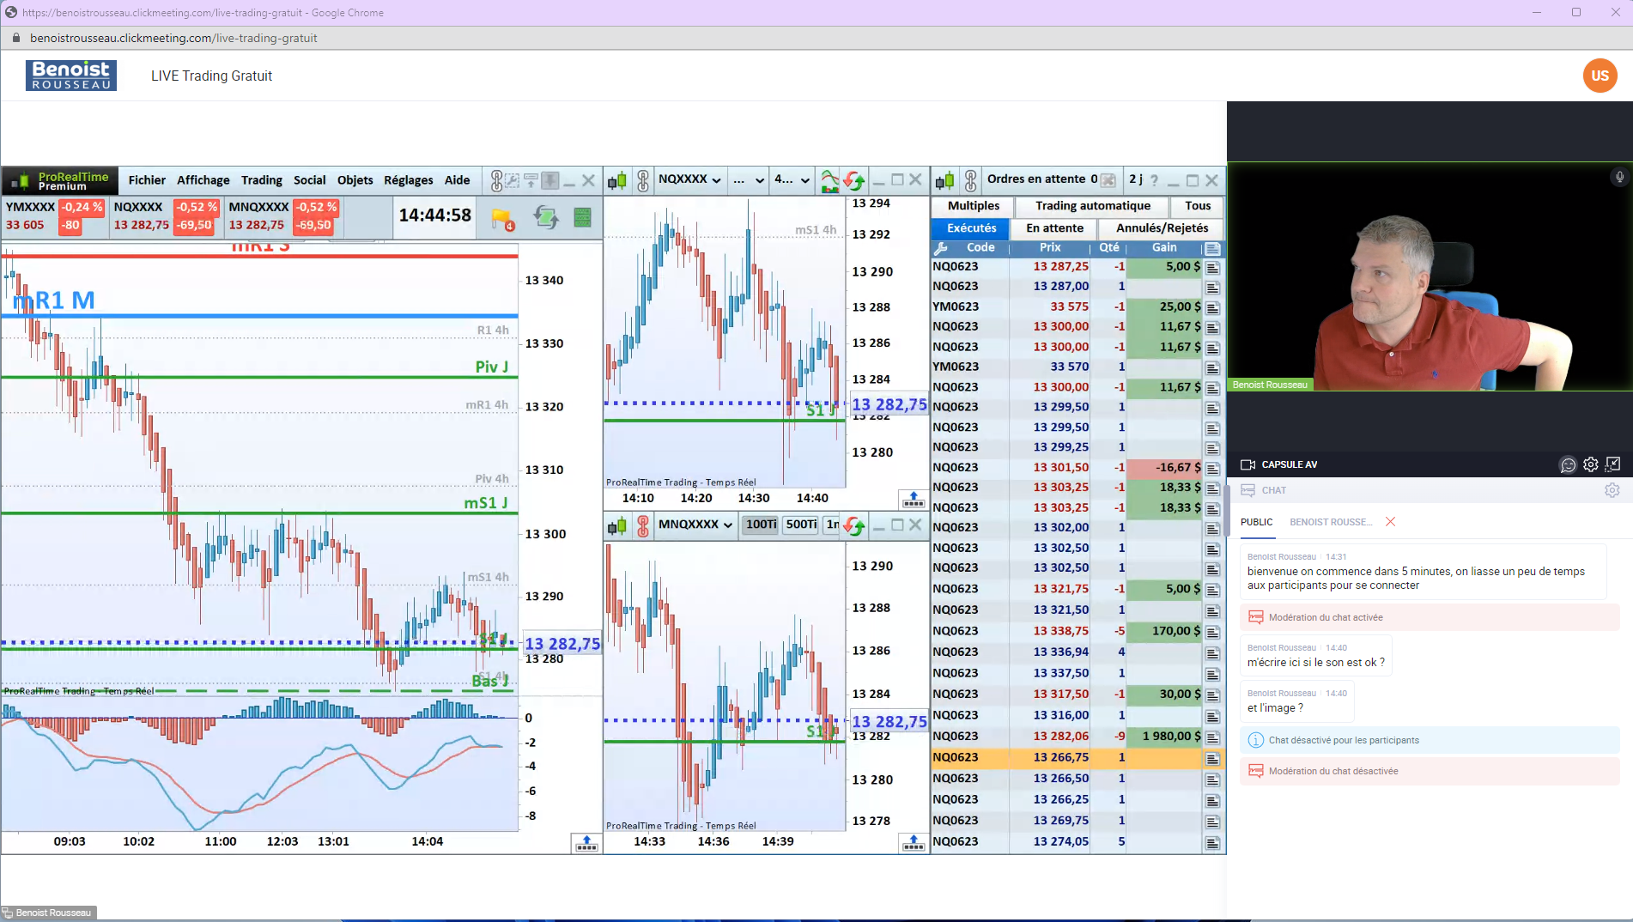This screenshot has height=922, width=1633.
Task: Click the red link chain icon on MNQXXXX chart
Action: (643, 525)
